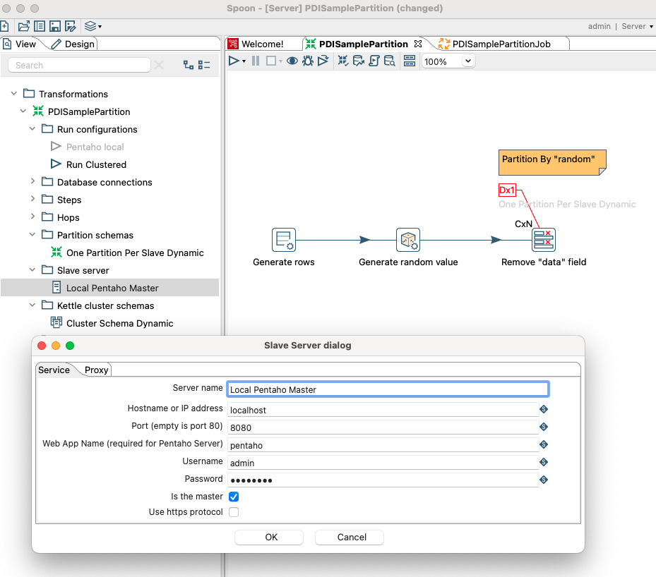Image resolution: width=656 pixels, height=577 pixels.
Task: Click in the Server name field
Action: (387, 389)
